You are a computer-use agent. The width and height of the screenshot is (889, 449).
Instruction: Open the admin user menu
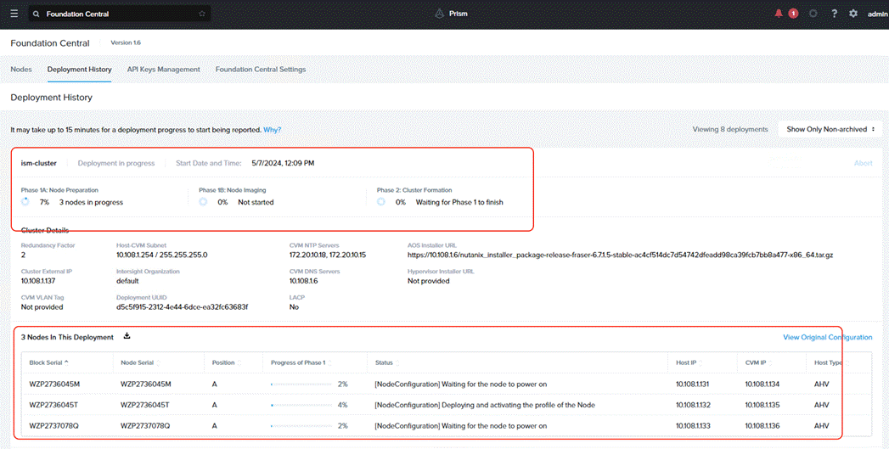tap(878, 14)
